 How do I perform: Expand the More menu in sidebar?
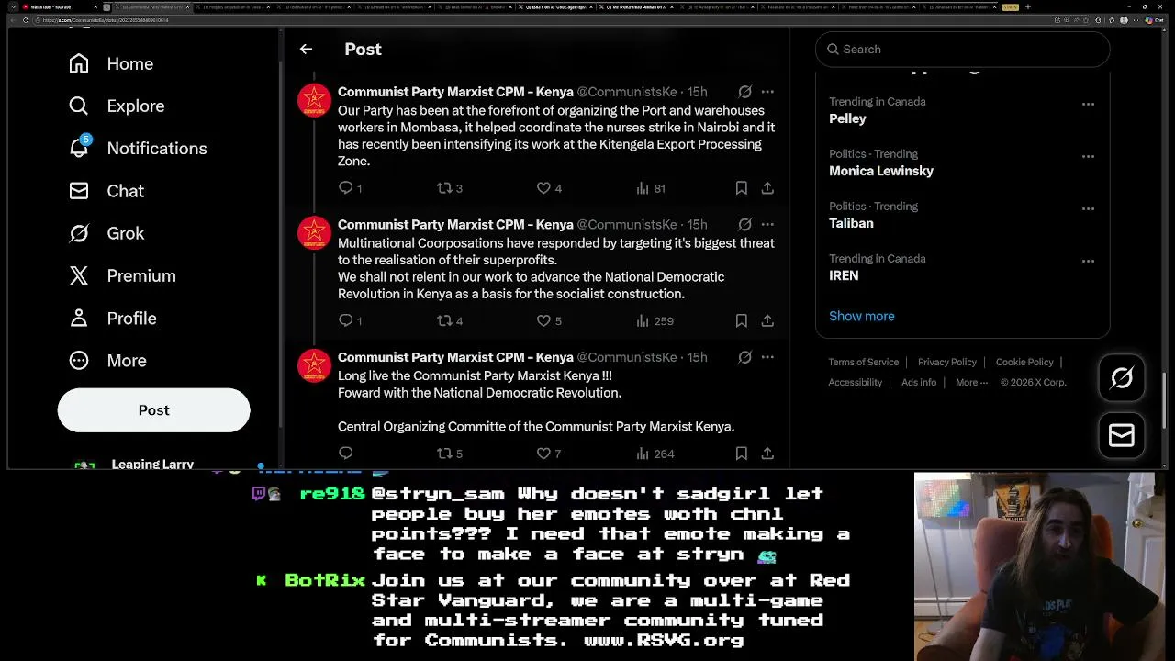(106, 361)
